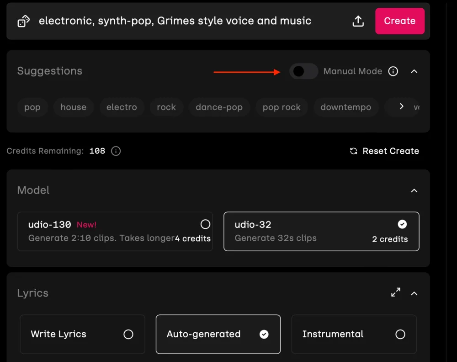Add the 'house' suggestion tag
Screen dimensions: 457x362
click(x=73, y=107)
